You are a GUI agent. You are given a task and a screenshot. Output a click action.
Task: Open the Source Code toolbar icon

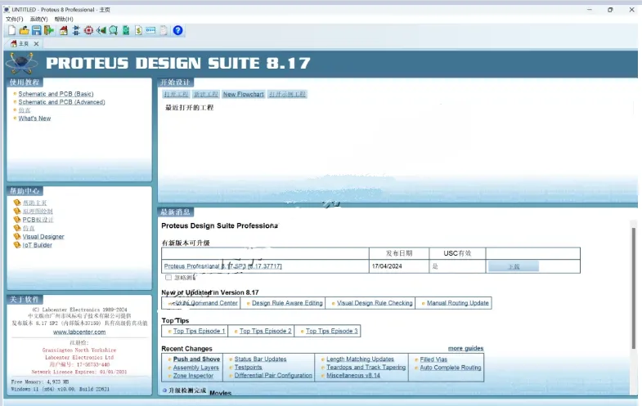pyautogui.click(x=150, y=30)
